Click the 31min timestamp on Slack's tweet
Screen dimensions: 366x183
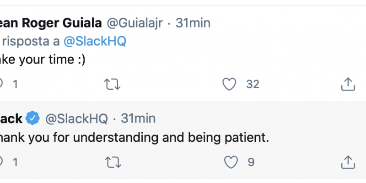pyautogui.click(x=138, y=118)
